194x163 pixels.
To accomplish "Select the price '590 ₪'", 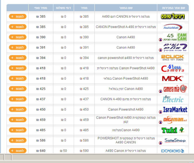I will coord(84,151).
